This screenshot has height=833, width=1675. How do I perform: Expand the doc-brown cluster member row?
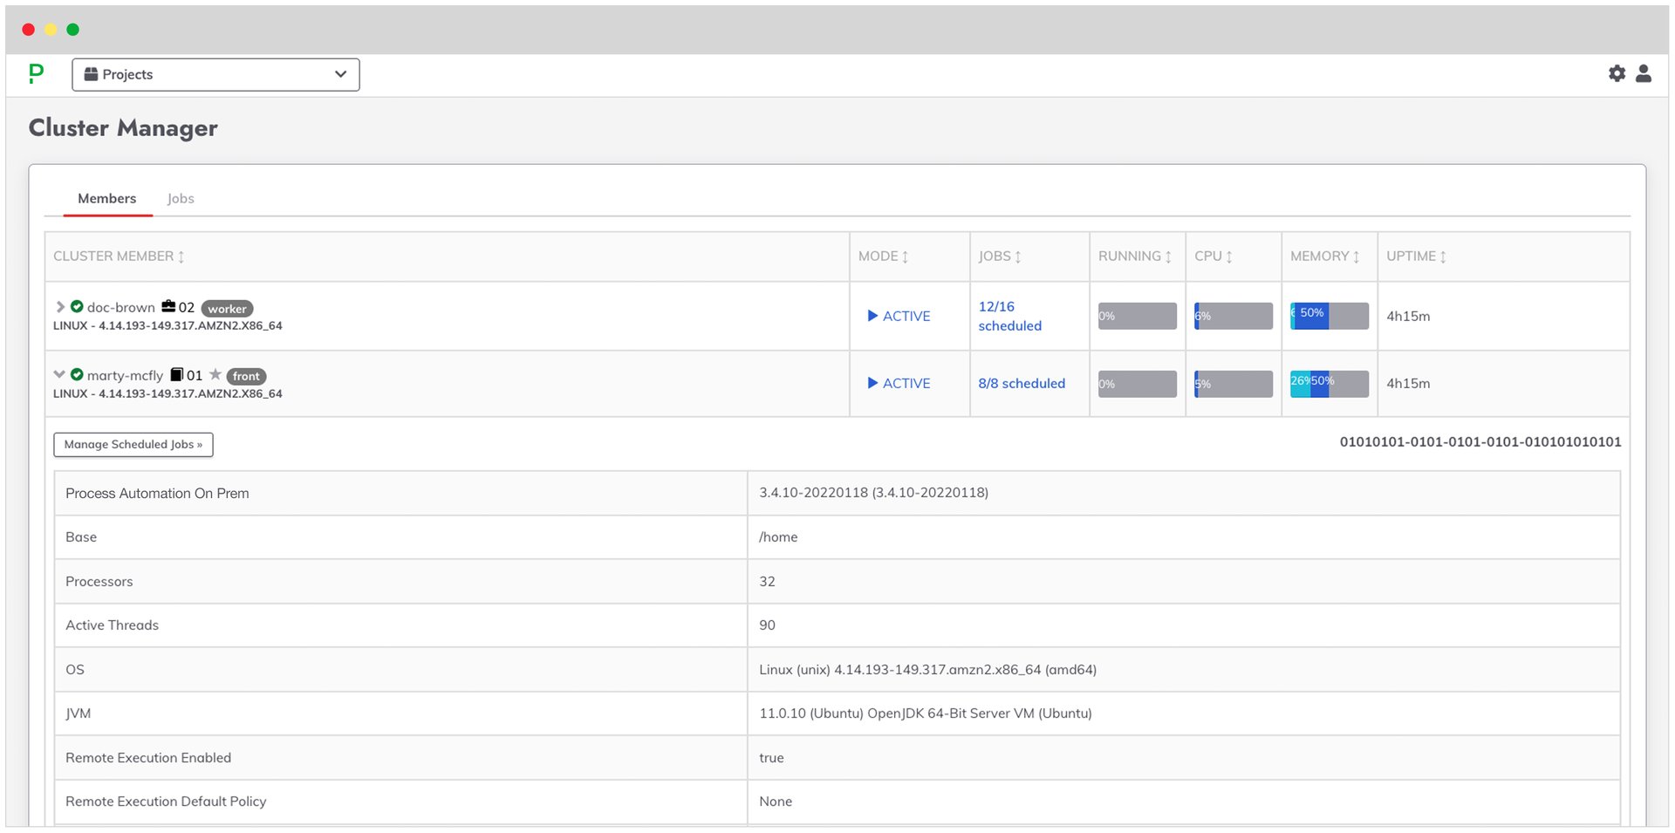(x=59, y=307)
